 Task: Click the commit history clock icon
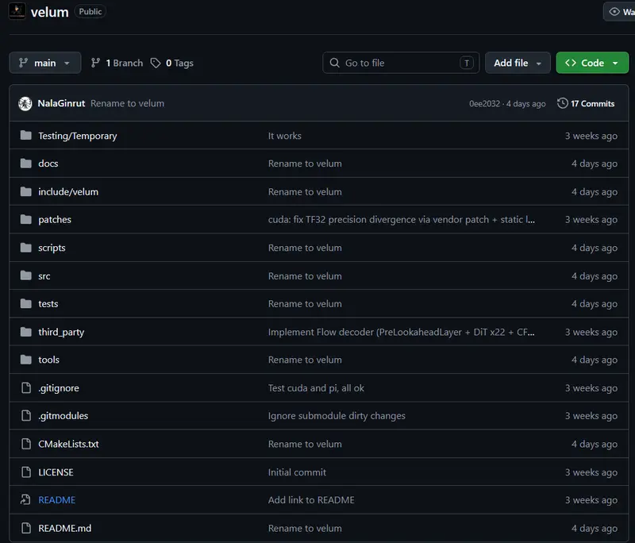tap(563, 103)
